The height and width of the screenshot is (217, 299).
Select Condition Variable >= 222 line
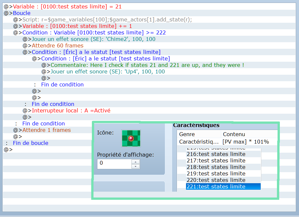(x=94, y=32)
